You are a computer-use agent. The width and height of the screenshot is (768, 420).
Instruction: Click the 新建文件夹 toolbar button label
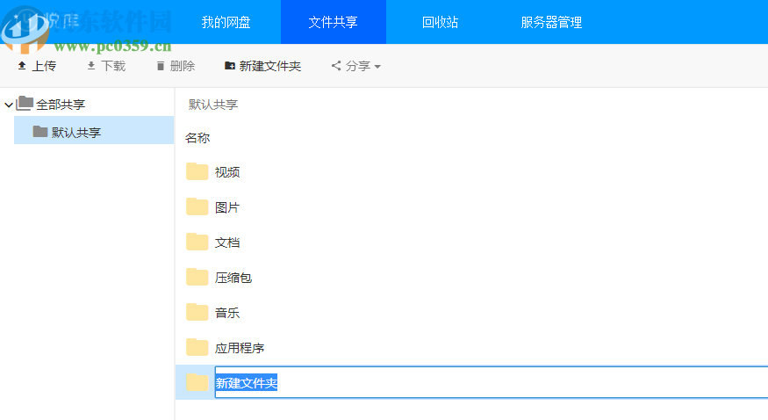(269, 66)
